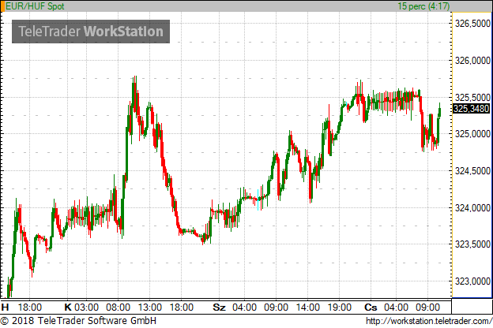Click the 08:00 time axis label
The width and height of the screenshot is (493, 328).
[118, 307]
